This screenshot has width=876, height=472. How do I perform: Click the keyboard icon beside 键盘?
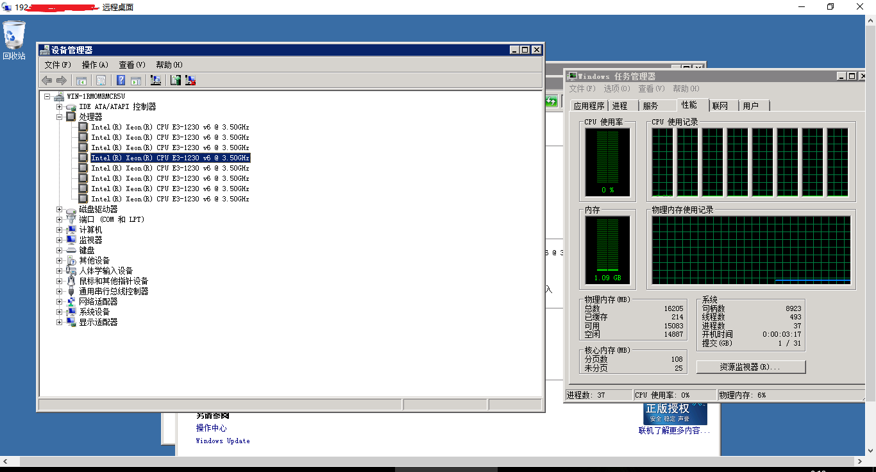[x=71, y=250]
